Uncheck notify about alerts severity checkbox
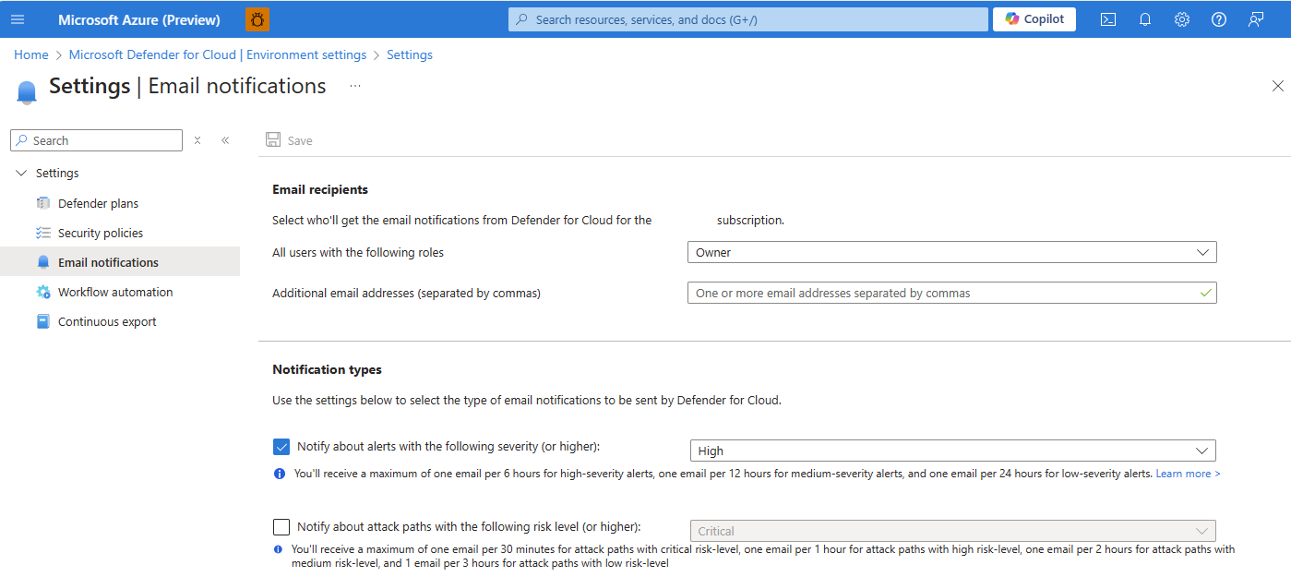 point(281,447)
